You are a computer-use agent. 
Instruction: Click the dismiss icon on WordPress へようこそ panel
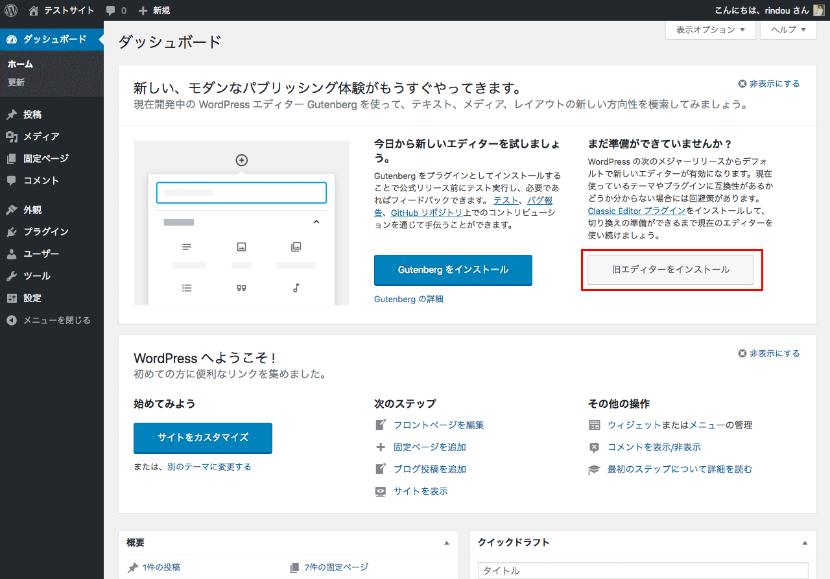click(x=742, y=353)
